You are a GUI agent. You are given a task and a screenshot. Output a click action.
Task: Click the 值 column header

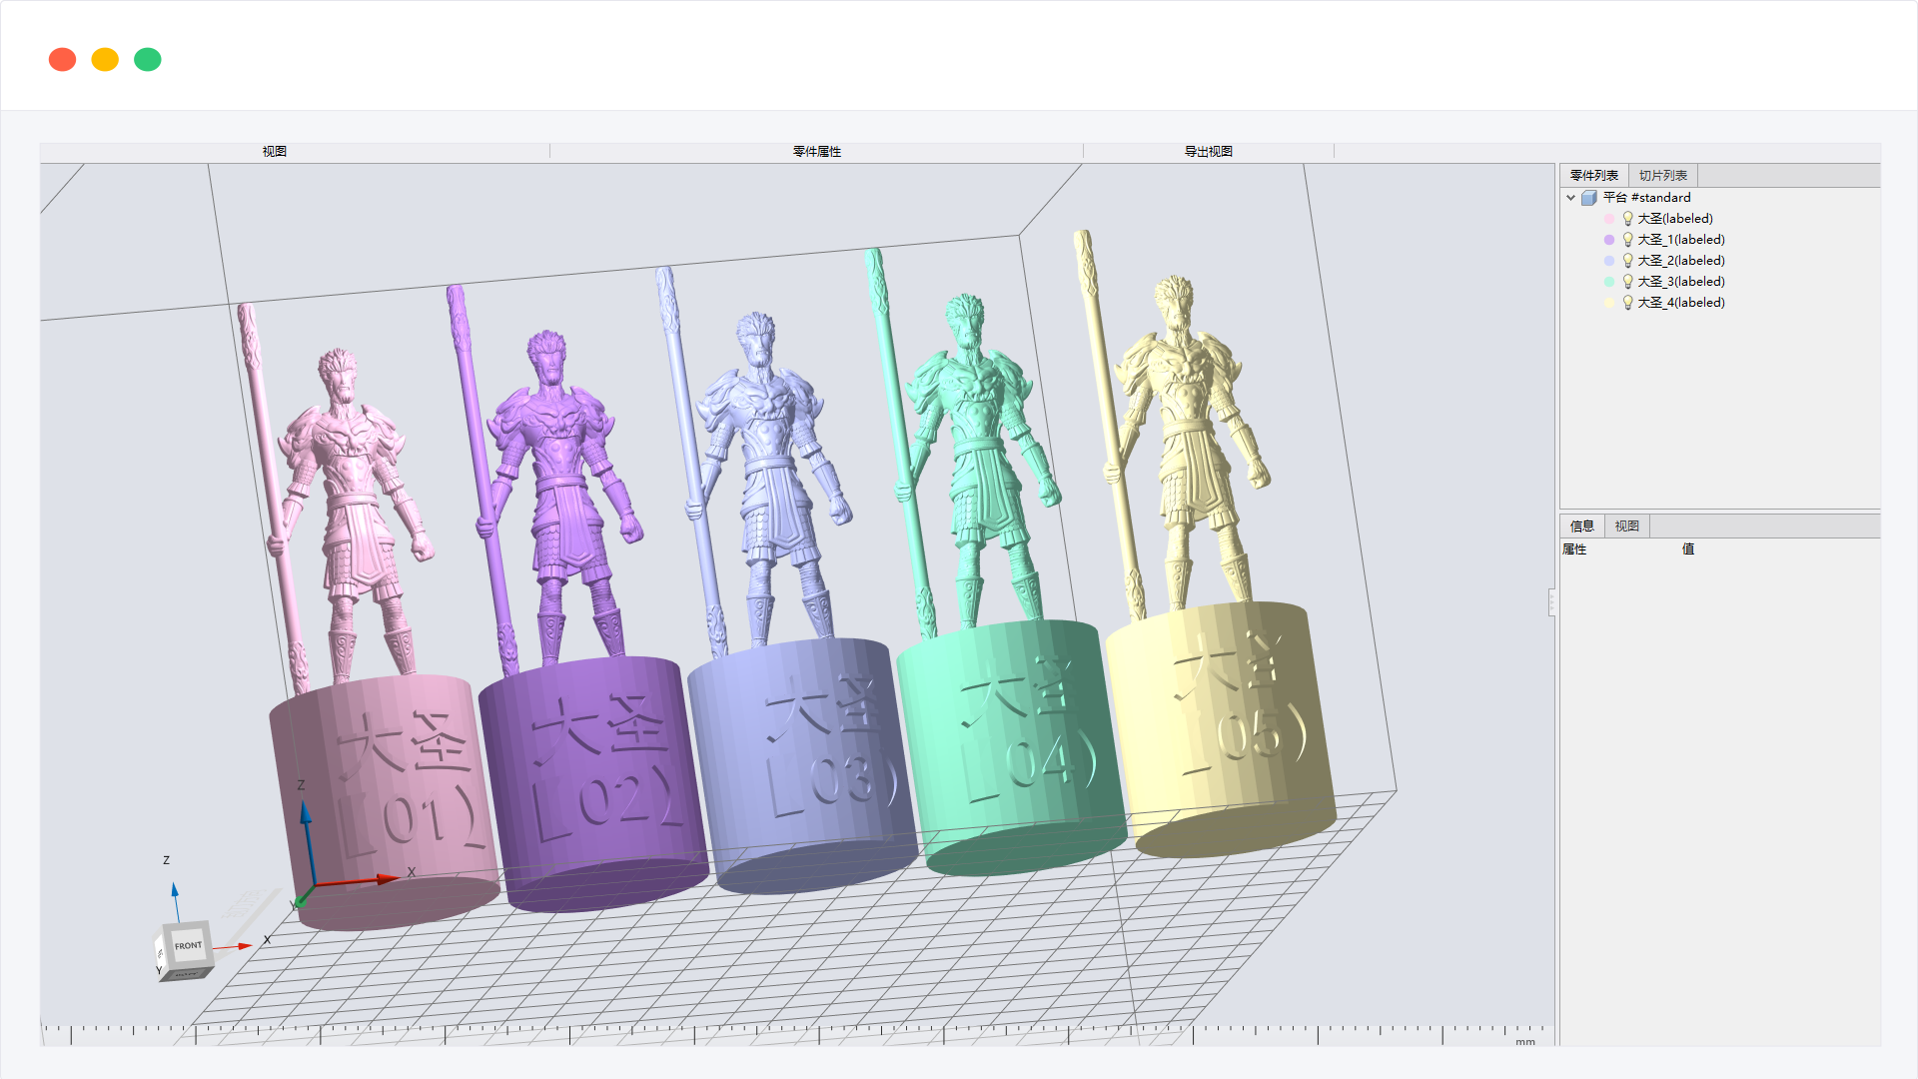point(1688,549)
